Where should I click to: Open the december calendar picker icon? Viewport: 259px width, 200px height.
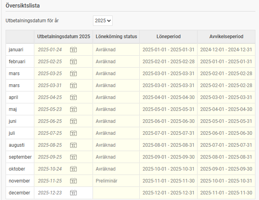click(x=73, y=193)
